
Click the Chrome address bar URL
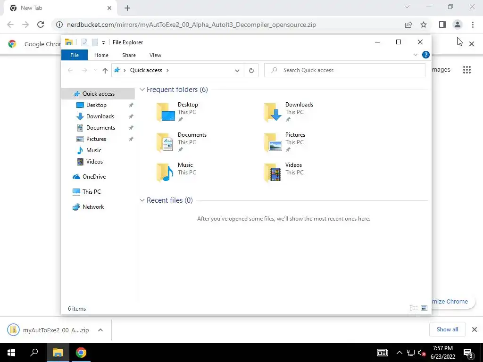coord(192,25)
